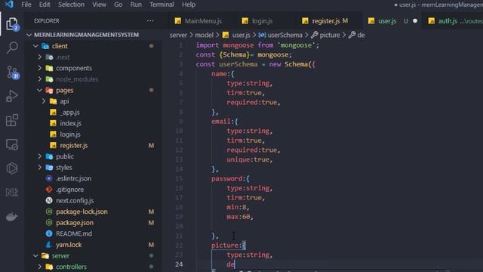Open the Extensions view icon

12,120
